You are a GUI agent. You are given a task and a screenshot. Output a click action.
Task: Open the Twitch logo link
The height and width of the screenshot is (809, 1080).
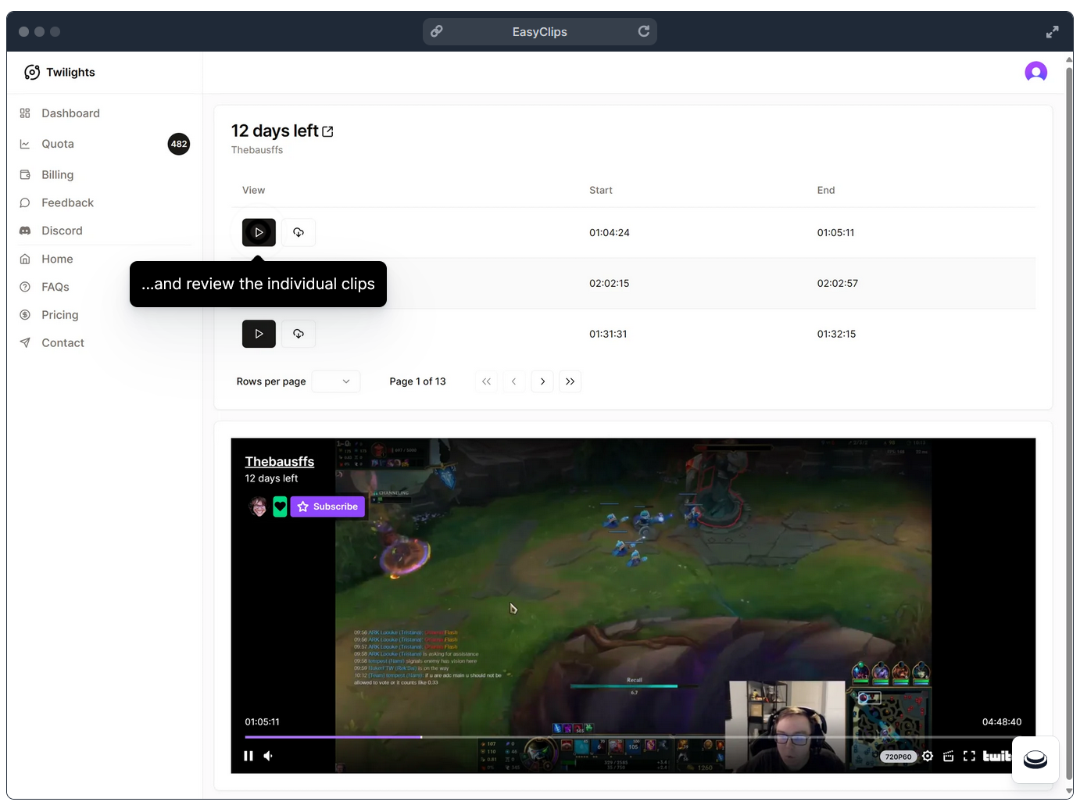coord(997,756)
